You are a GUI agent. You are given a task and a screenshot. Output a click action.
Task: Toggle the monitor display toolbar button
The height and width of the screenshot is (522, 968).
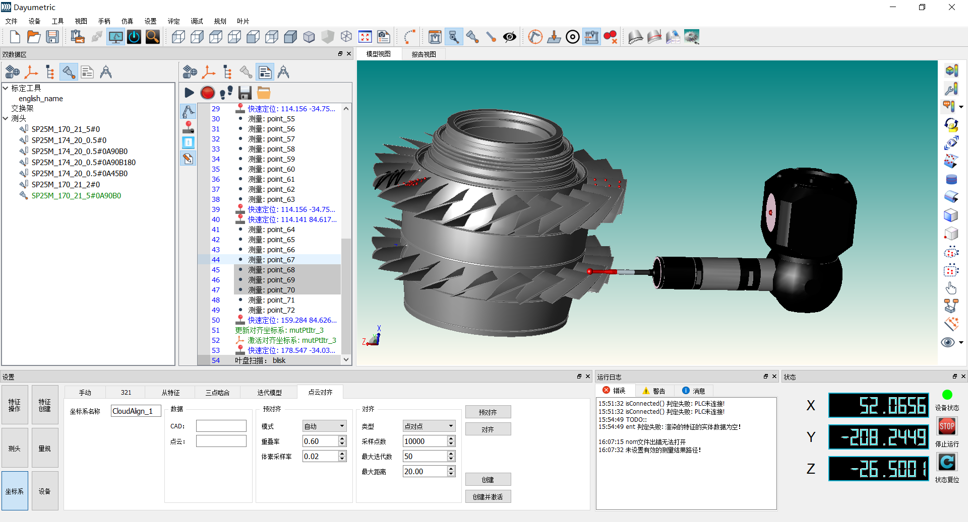tap(115, 37)
